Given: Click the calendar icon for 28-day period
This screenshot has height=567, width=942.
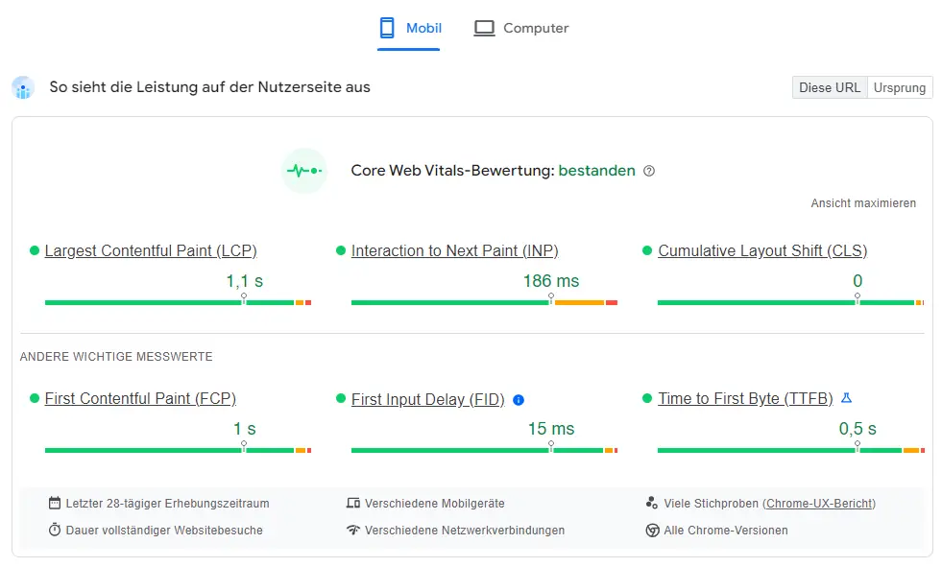Looking at the screenshot, I should 55,503.
